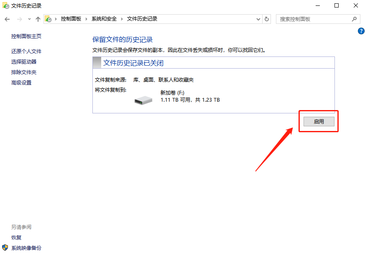Open 排除文件夹 link

pos(24,72)
